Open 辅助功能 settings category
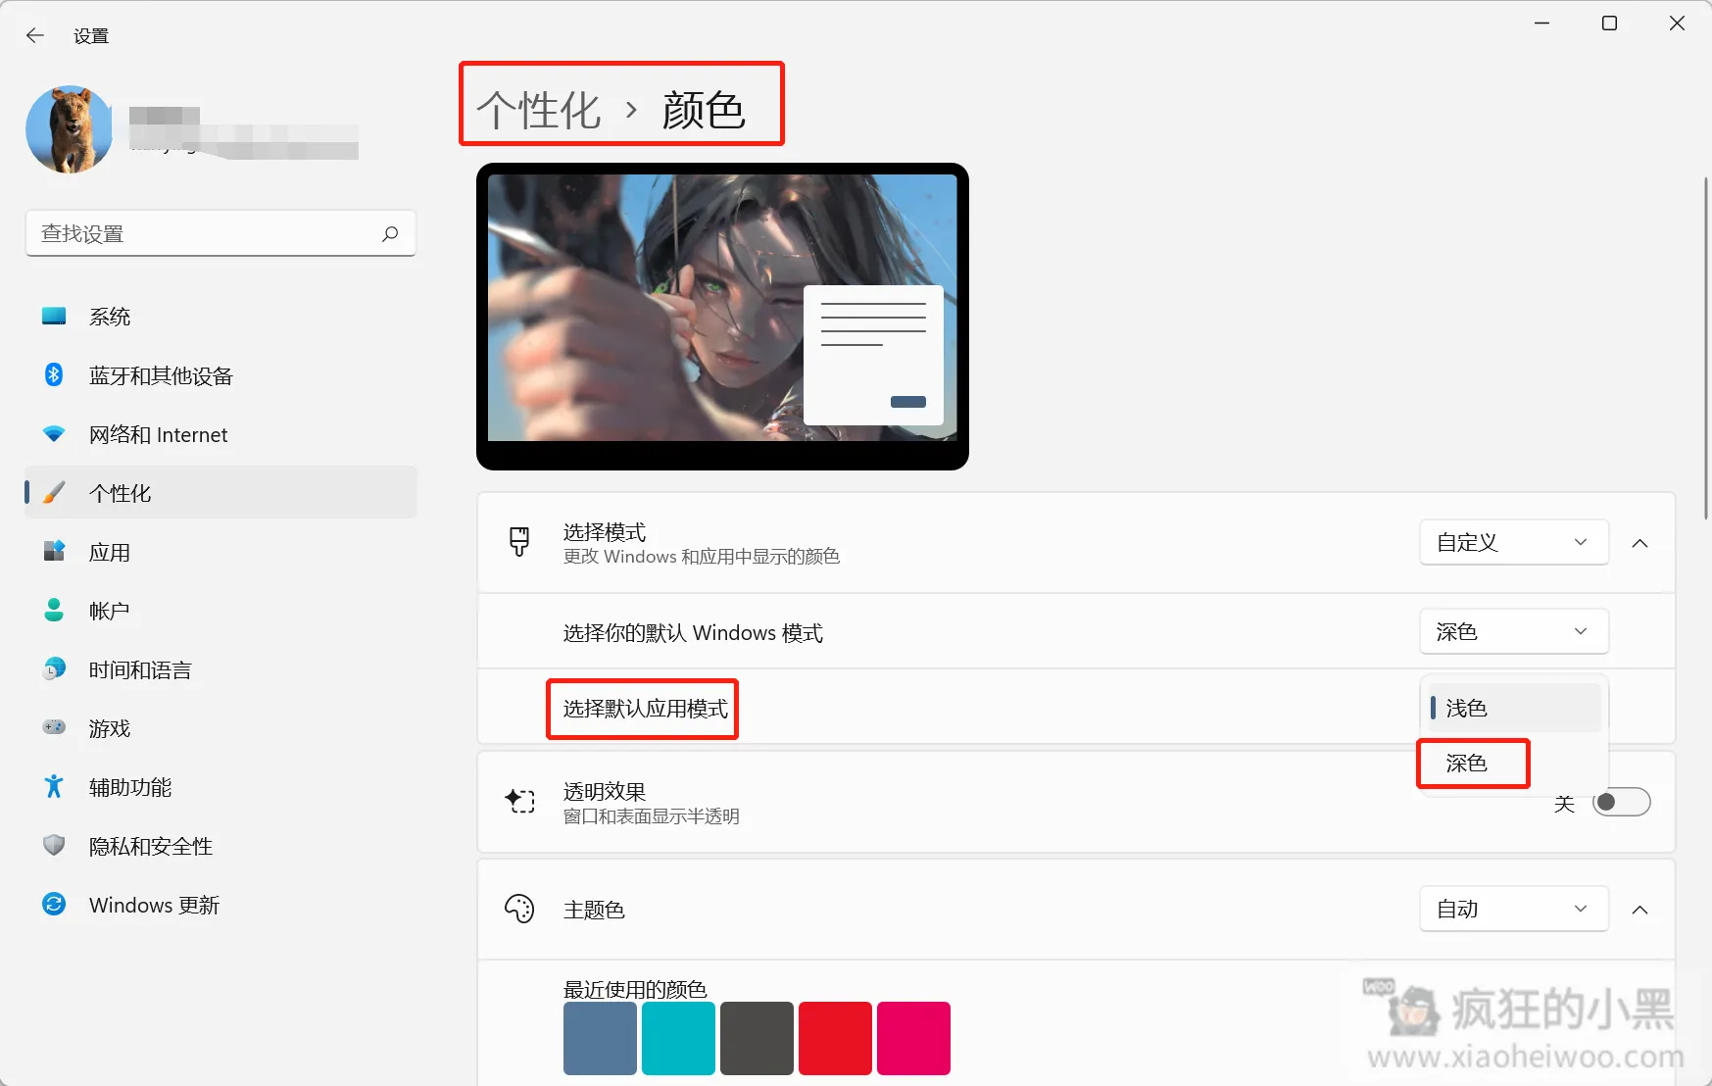The height and width of the screenshot is (1086, 1712). coord(220,787)
